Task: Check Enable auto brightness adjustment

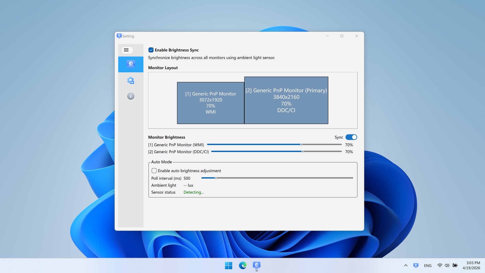Action: click(154, 171)
